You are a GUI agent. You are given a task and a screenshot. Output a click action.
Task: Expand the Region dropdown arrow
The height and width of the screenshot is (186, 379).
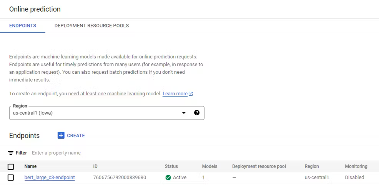pos(184,113)
